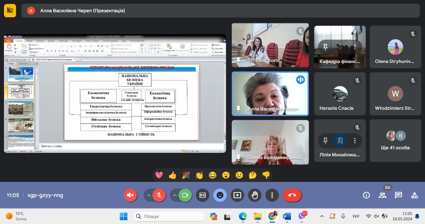Show hidden system tray icons chevron

coord(321,216)
